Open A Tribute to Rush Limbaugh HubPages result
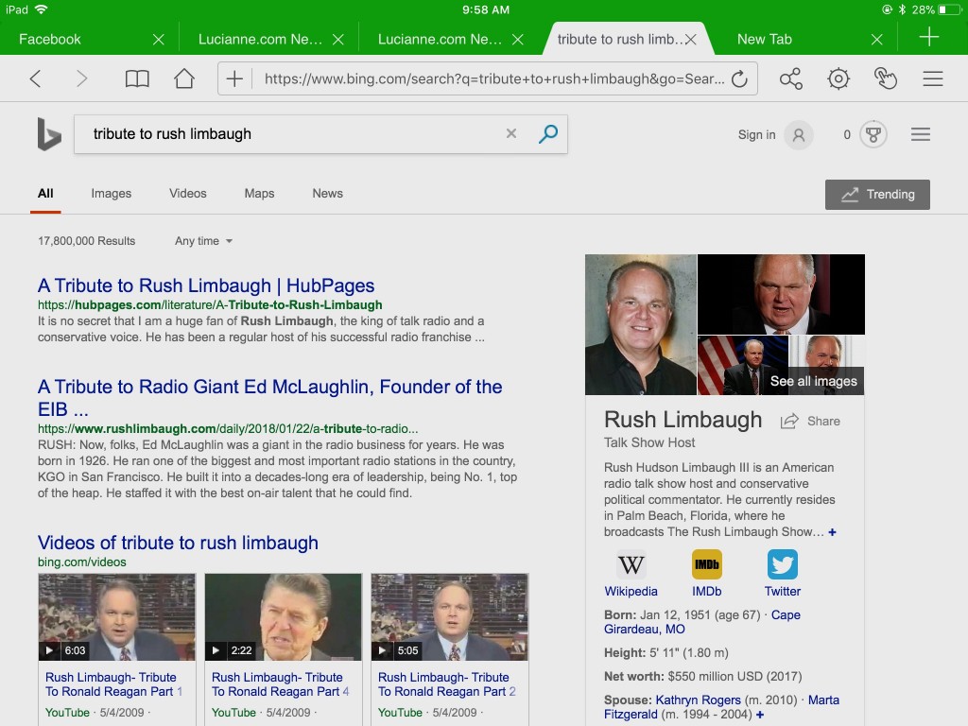968x726 pixels. pyautogui.click(x=206, y=285)
